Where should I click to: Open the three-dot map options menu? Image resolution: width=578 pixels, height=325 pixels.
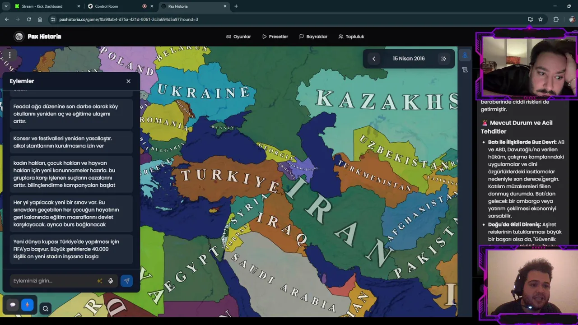pos(9,55)
